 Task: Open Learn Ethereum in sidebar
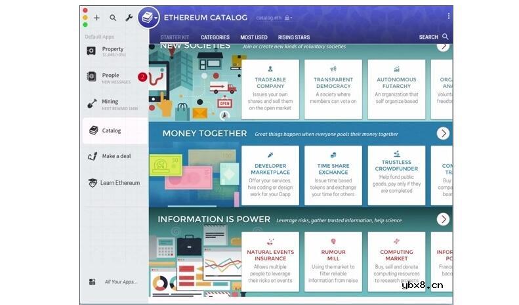pyautogui.click(x=119, y=183)
